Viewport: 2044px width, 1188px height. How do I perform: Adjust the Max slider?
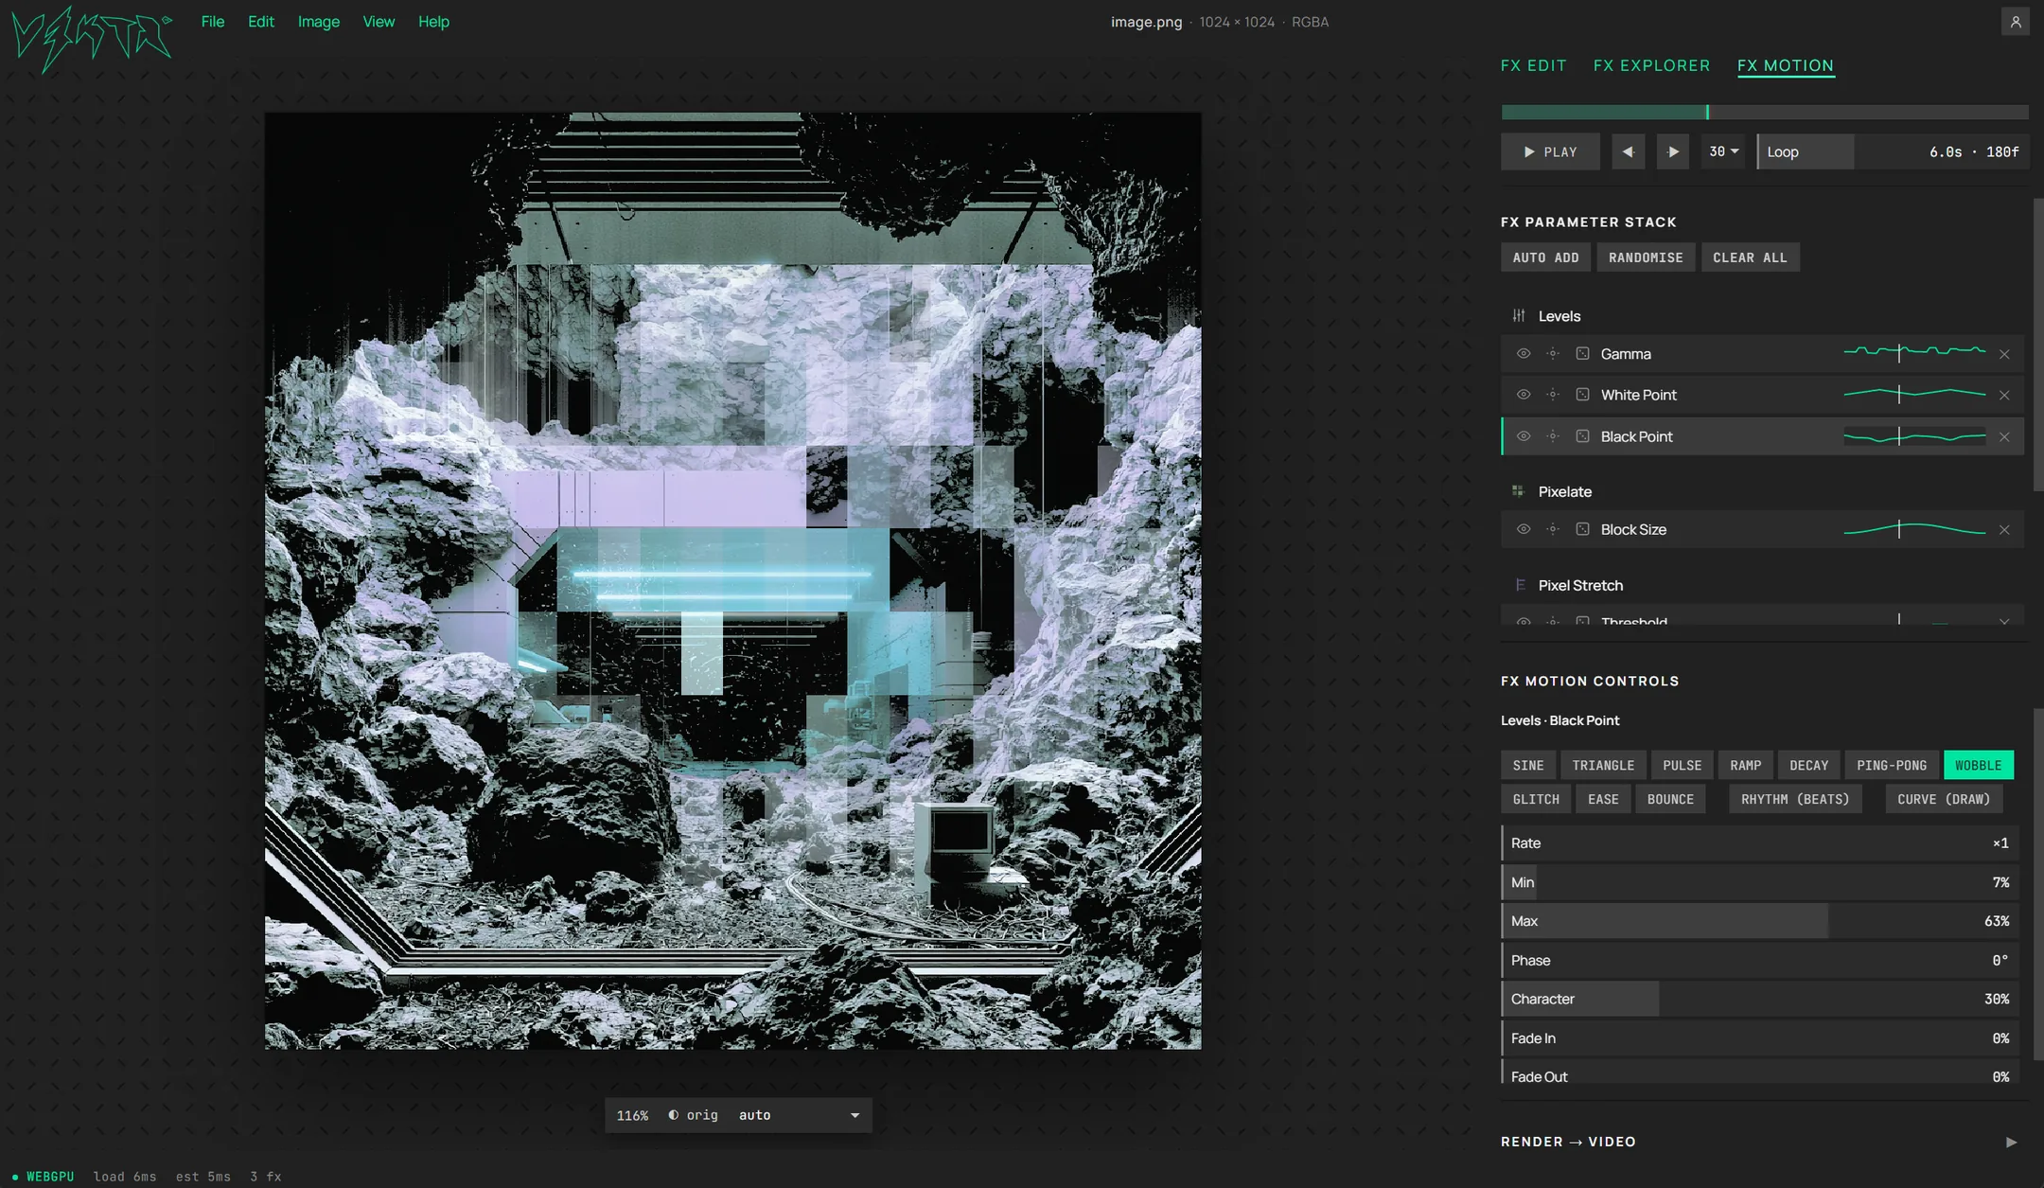pos(1760,921)
